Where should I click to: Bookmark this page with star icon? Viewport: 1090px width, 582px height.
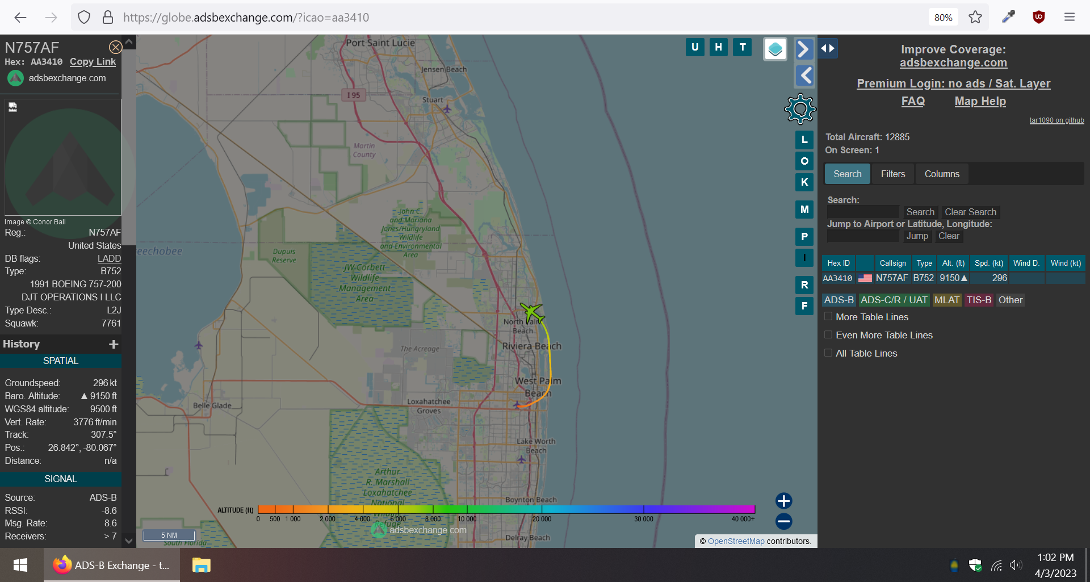click(975, 17)
